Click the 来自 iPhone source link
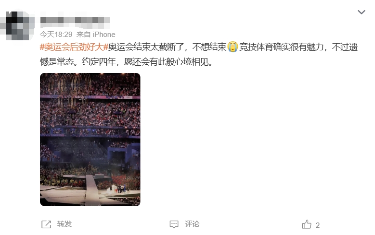This screenshot has height=235, width=375. (96, 35)
